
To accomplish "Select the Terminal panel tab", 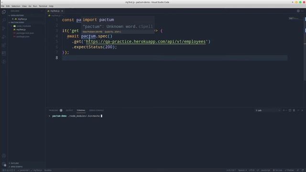I will pyautogui.click(x=81, y=110).
